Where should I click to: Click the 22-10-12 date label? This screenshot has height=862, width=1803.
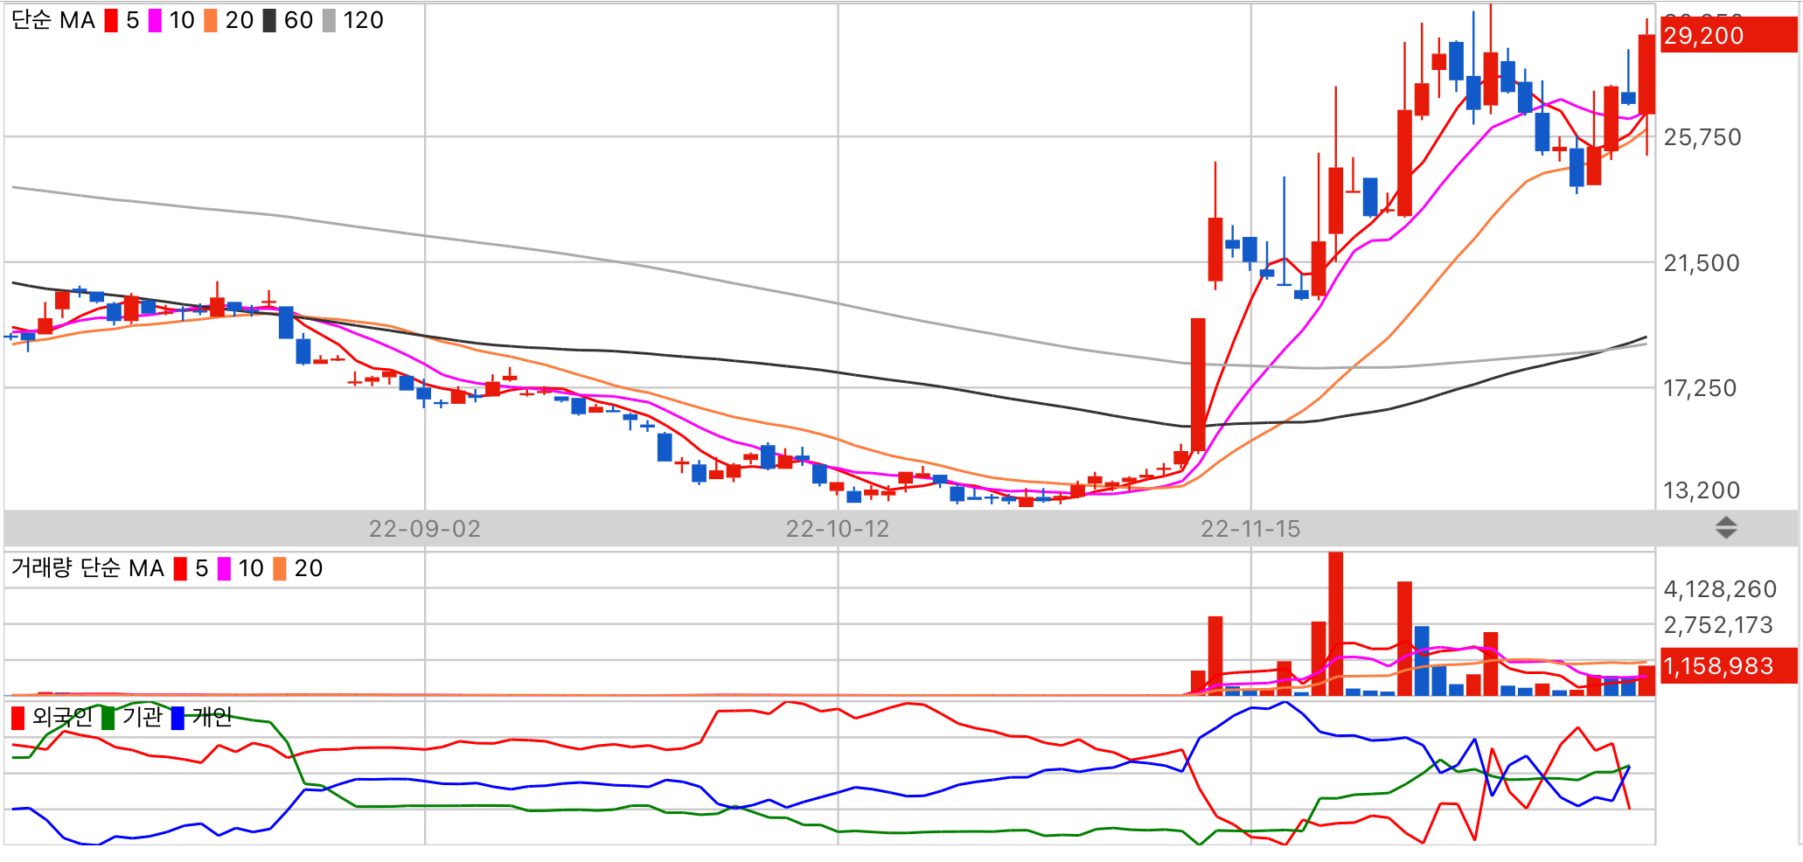pos(838,529)
